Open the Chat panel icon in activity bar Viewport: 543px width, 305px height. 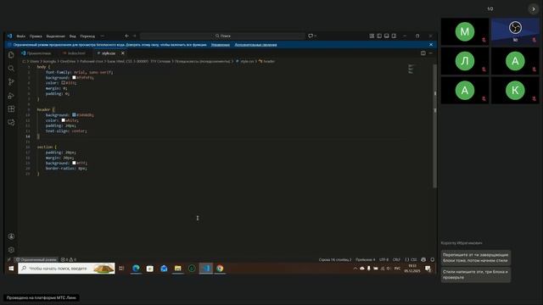pyautogui.click(x=11, y=122)
